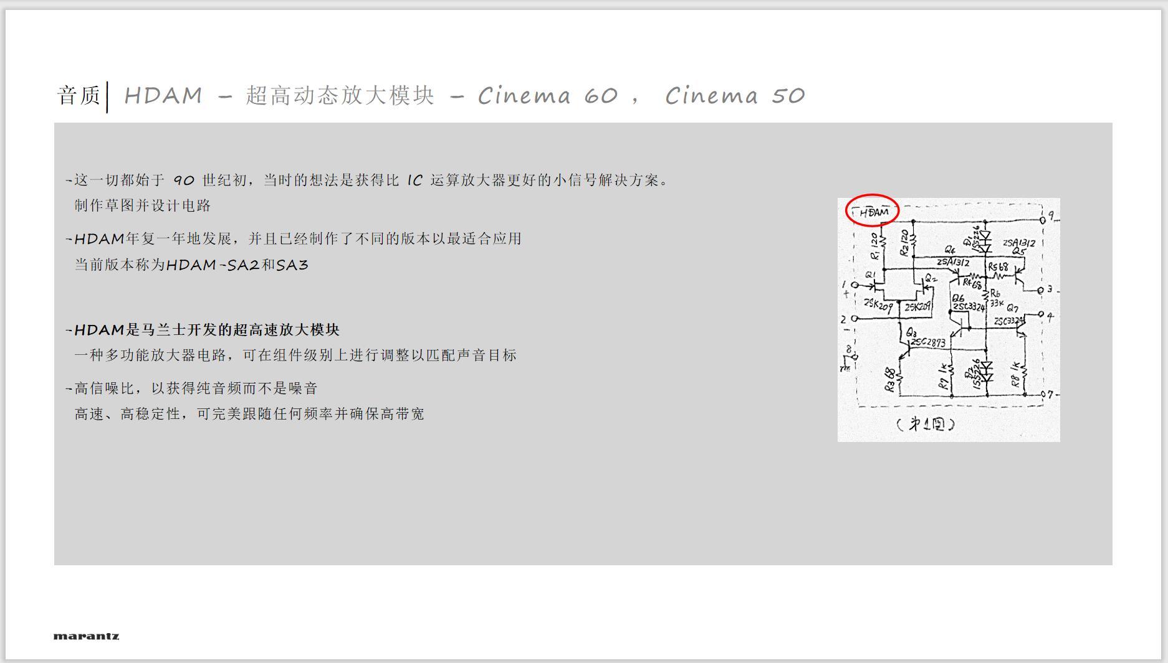
Task: Click the text '制作草图并设计电路'
Action: [x=143, y=206]
